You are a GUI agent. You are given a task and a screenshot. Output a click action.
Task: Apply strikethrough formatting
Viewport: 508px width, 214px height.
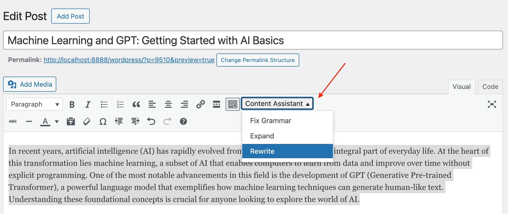pyautogui.click(x=13, y=122)
